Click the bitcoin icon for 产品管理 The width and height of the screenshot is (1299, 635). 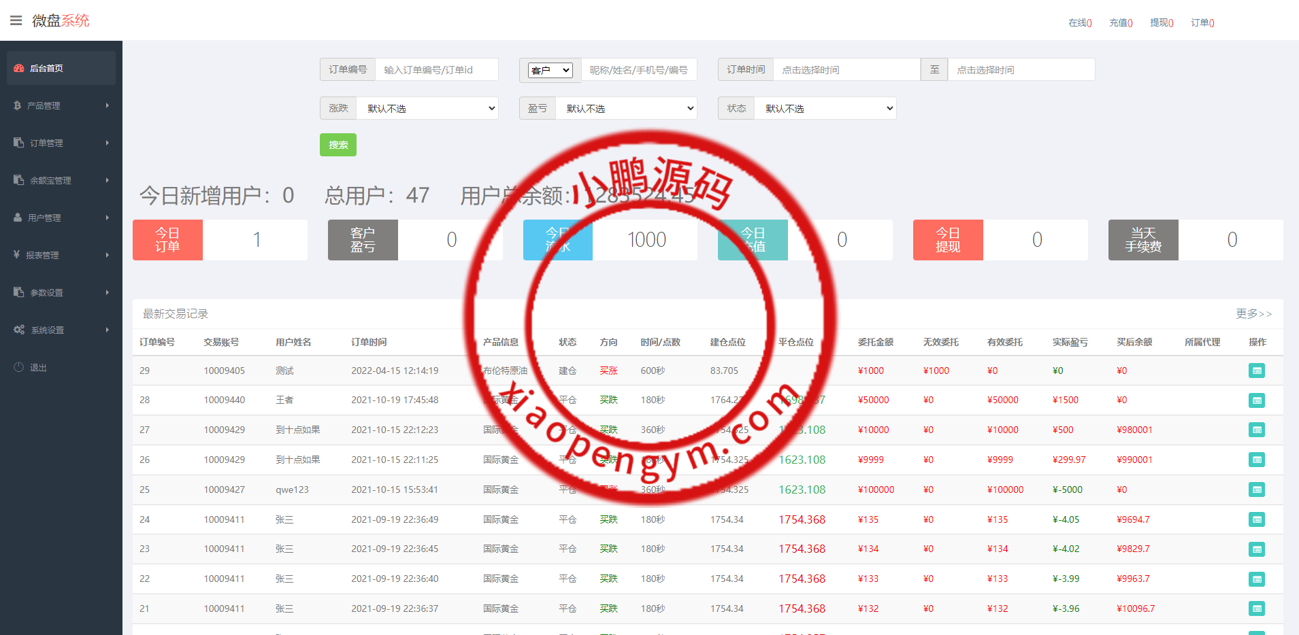click(18, 105)
